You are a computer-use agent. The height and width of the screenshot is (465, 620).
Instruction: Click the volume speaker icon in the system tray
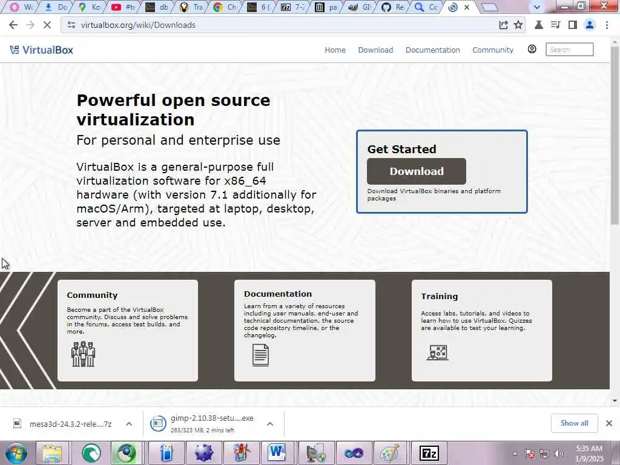click(559, 453)
